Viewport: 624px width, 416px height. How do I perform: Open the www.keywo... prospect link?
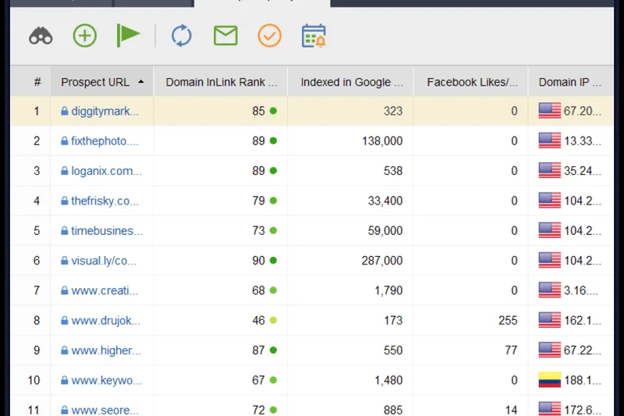pyautogui.click(x=106, y=380)
